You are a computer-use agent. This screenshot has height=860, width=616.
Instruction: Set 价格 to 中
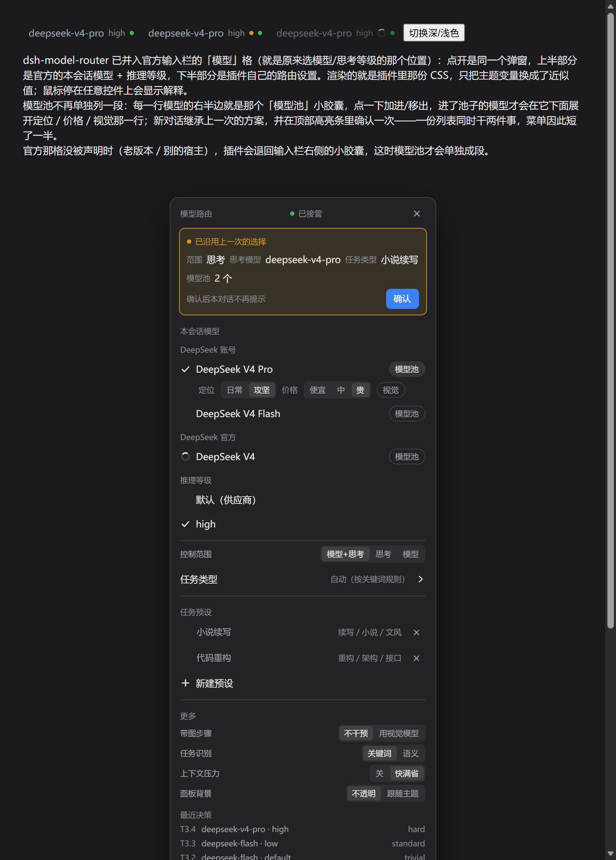tap(341, 390)
